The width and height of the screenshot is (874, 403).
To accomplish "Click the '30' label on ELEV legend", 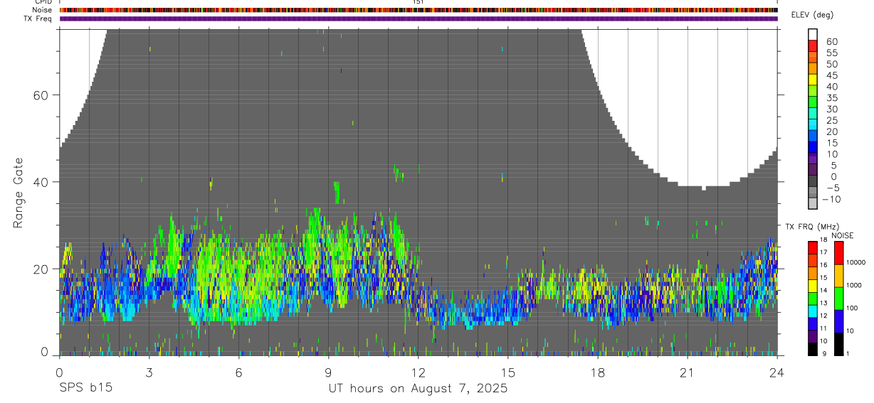I will (x=831, y=109).
